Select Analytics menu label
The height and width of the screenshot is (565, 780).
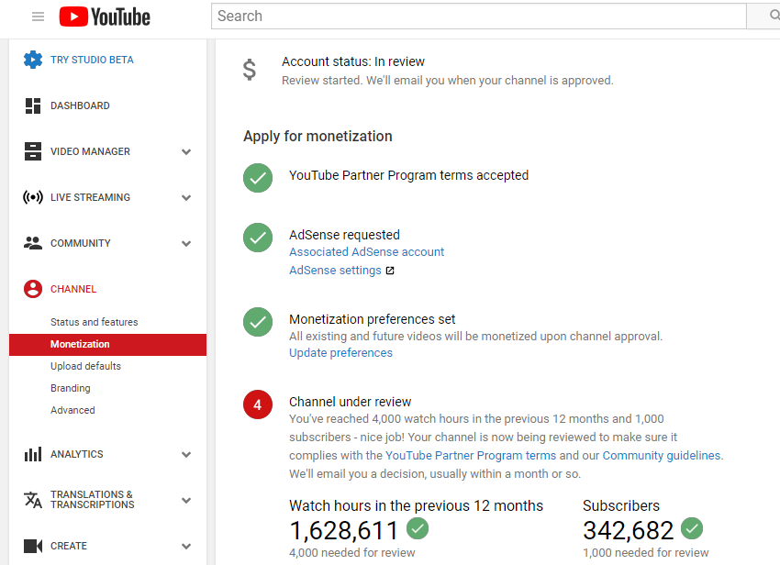[76, 454]
